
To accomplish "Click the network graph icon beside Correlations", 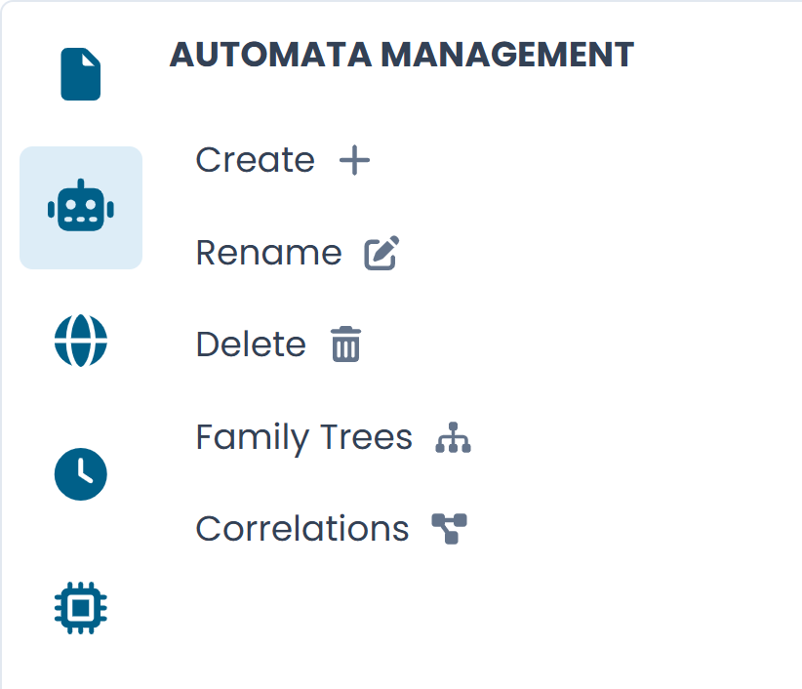I will tap(450, 528).
